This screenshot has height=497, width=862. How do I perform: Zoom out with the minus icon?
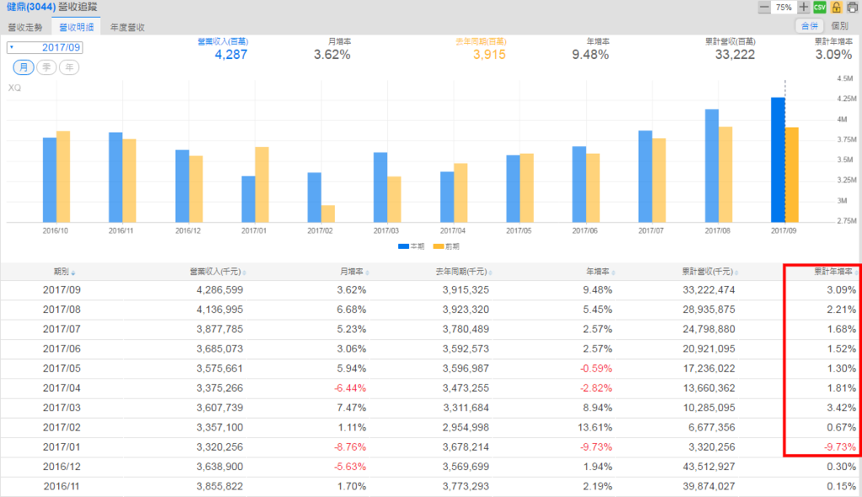(x=764, y=7)
